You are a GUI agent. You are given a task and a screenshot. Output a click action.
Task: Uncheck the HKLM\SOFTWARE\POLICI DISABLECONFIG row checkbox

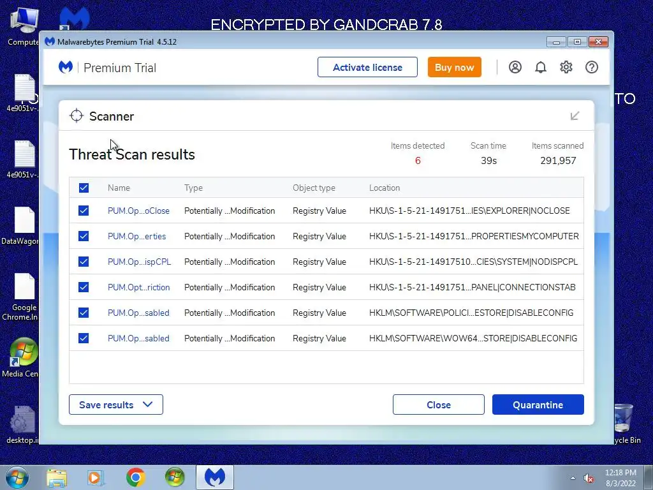[84, 313]
